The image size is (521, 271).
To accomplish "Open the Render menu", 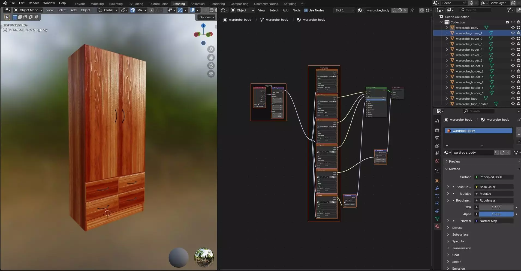I will click(34, 3).
